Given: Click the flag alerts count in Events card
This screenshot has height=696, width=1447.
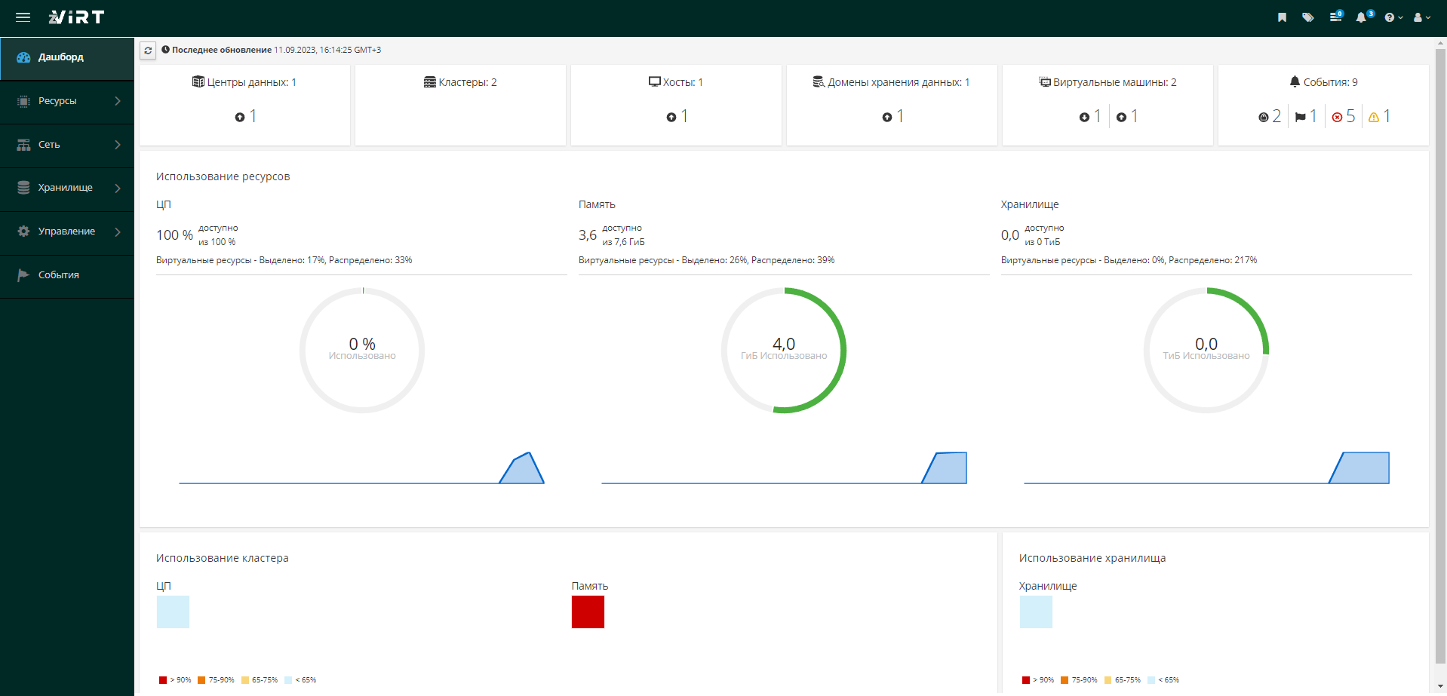Looking at the screenshot, I should click(1306, 116).
